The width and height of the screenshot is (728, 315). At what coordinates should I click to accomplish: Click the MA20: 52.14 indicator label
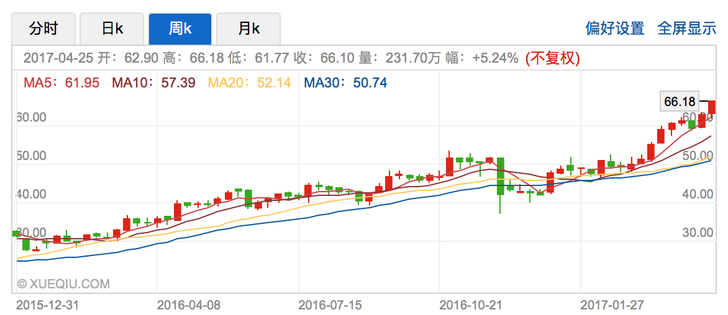[249, 82]
